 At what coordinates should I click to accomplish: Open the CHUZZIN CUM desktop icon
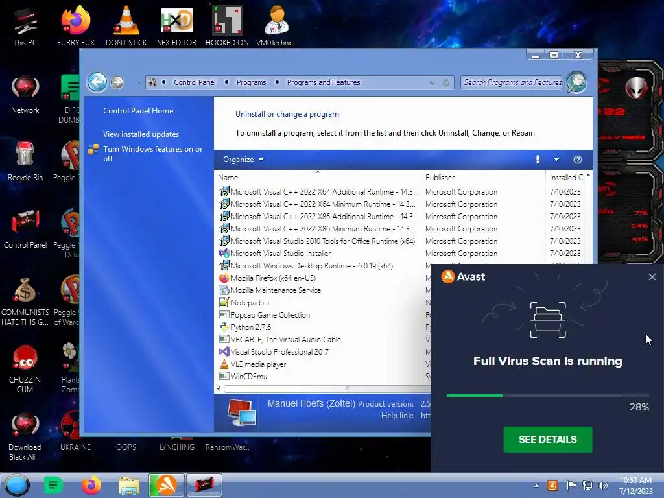point(25,369)
